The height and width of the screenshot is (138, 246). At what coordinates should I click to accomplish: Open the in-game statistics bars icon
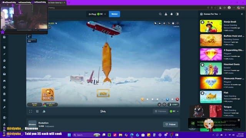tap(160, 105)
